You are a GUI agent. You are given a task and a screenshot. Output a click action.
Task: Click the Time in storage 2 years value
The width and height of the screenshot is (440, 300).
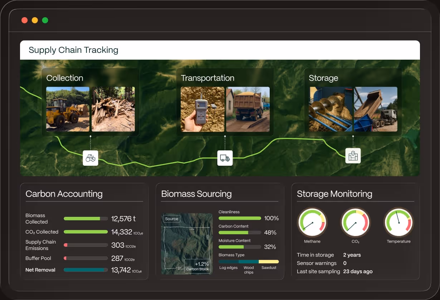click(352, 255)
